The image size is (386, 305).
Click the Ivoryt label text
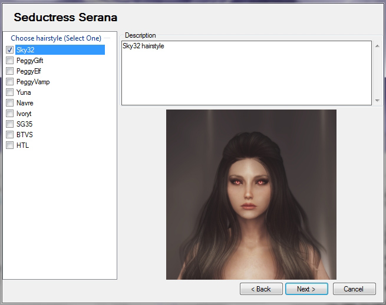pyautogui.click(x=24, y=114)
